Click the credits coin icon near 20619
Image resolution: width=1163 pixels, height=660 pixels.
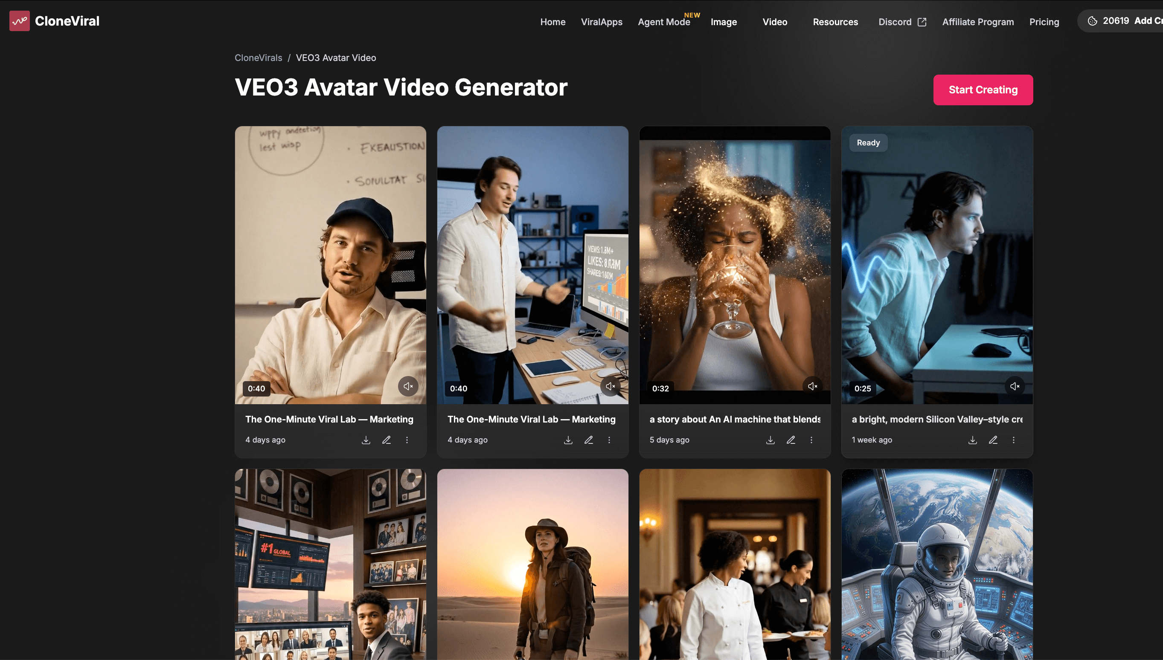coord(1092,21)
